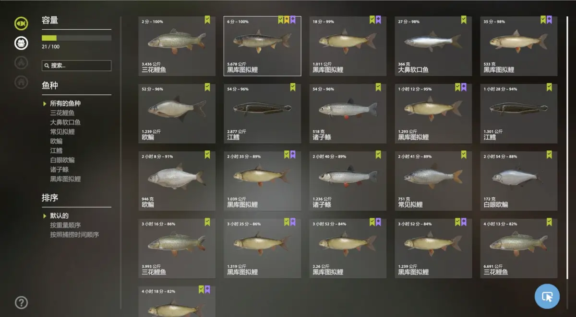
Task: Click green checkmark badge on 3.436公斤 三花鲤鱼
Action: pos(207,20)
